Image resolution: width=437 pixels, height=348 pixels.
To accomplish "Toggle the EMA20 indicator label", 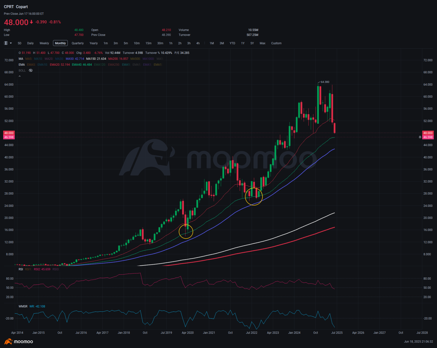I will point(60,65).
